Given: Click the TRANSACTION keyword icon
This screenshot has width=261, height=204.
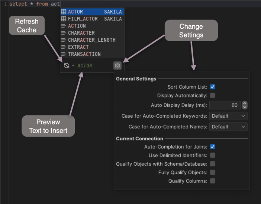Looking at the screenshot, I should point(64,54).
